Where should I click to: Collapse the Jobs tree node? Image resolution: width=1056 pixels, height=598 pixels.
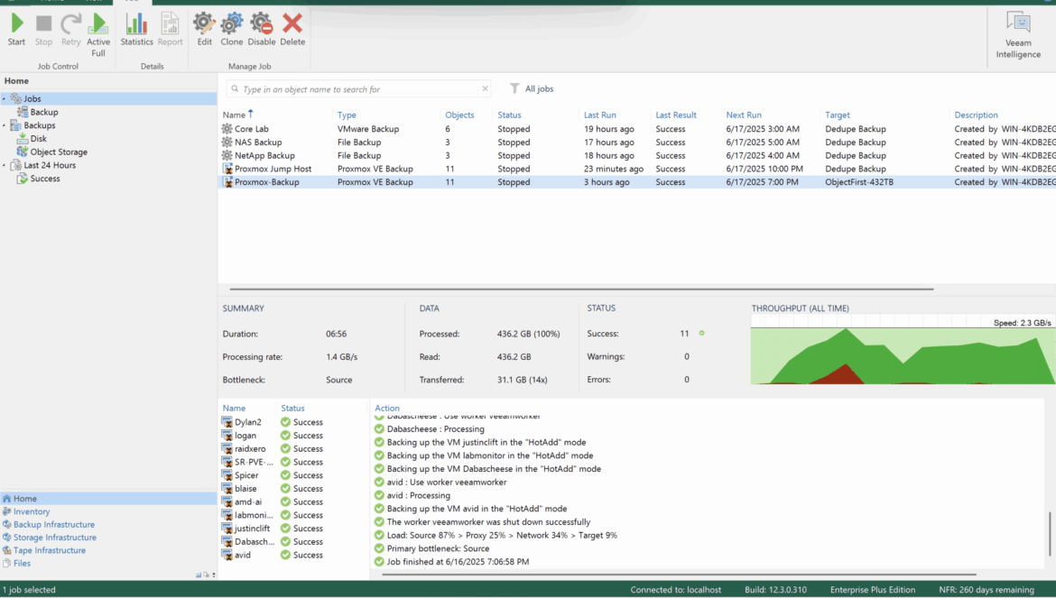(4, 99)
